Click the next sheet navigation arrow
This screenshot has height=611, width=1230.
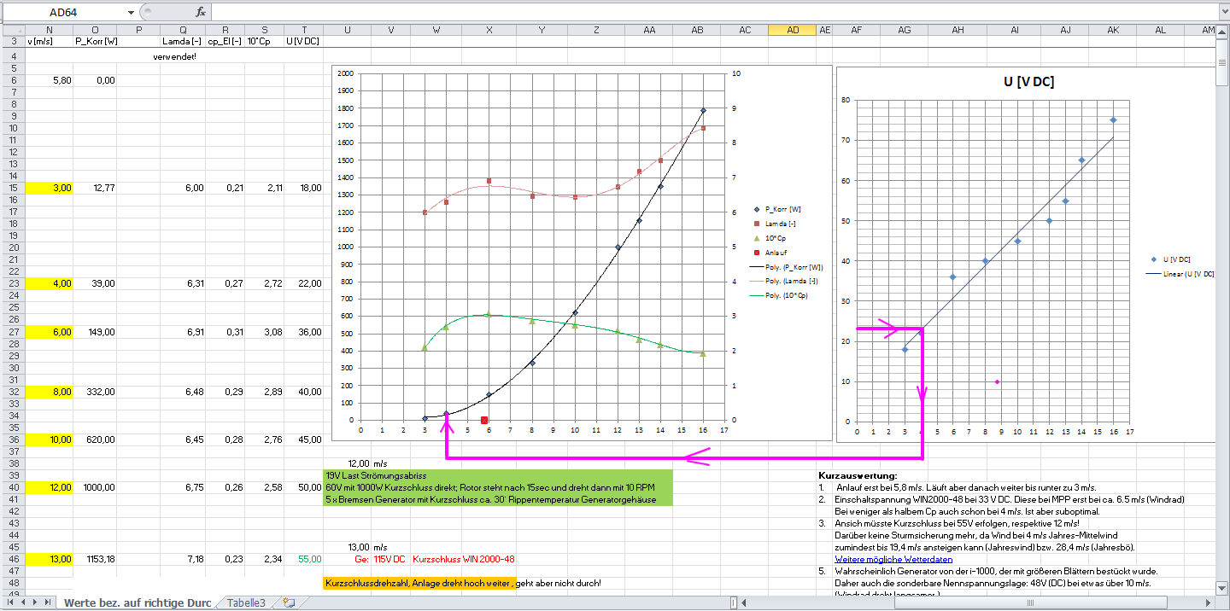pyautogui.click(x=35, y=602)
